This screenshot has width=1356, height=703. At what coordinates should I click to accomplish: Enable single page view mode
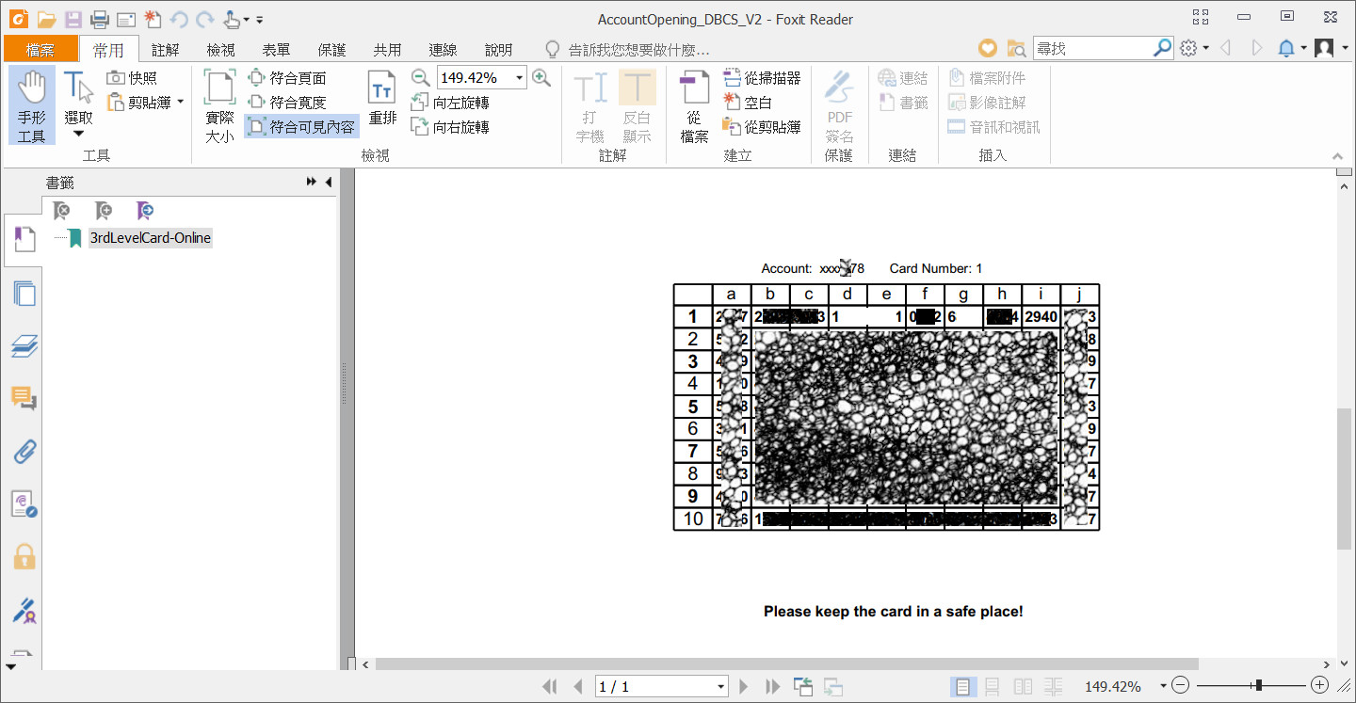(x=961, y=687)
